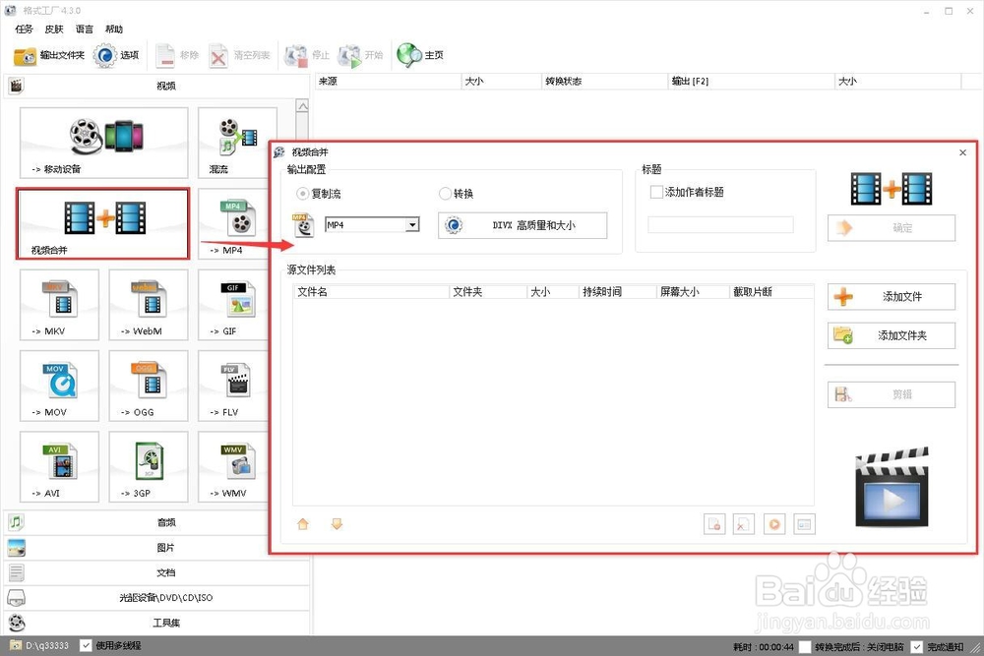This screenshot has width=984, height=656.
Task: Expand the Document (文档) category
Action: tap(156, 572)
